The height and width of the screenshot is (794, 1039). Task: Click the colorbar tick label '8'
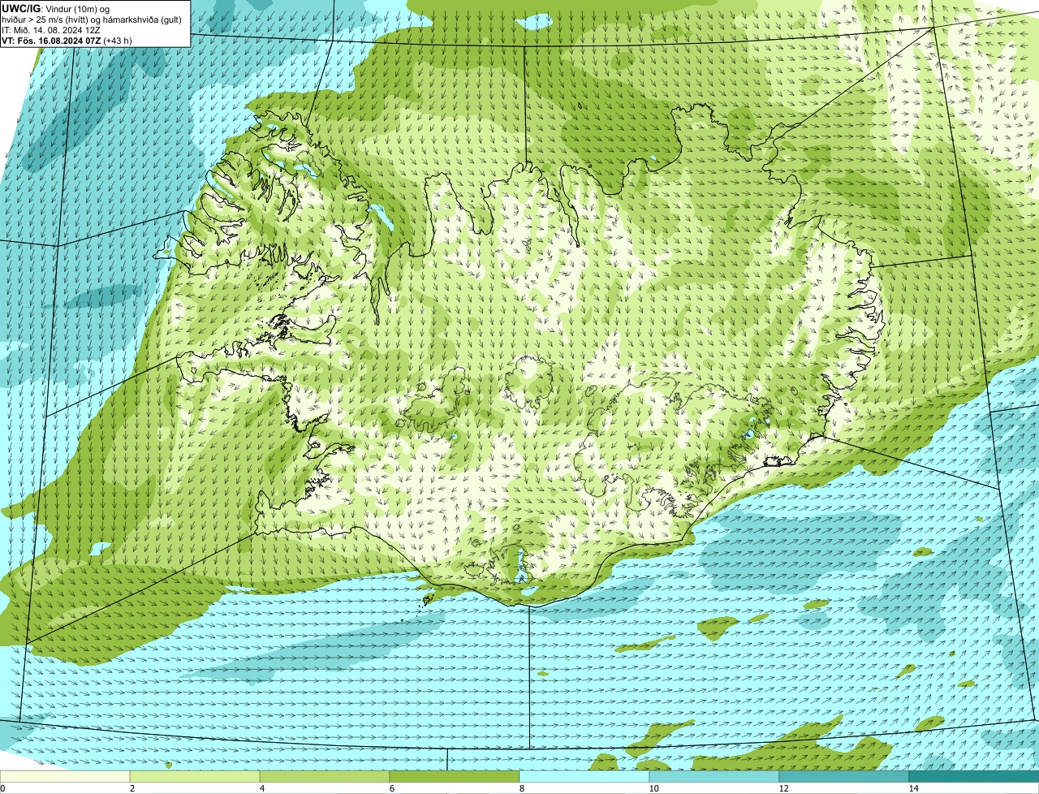521,788
